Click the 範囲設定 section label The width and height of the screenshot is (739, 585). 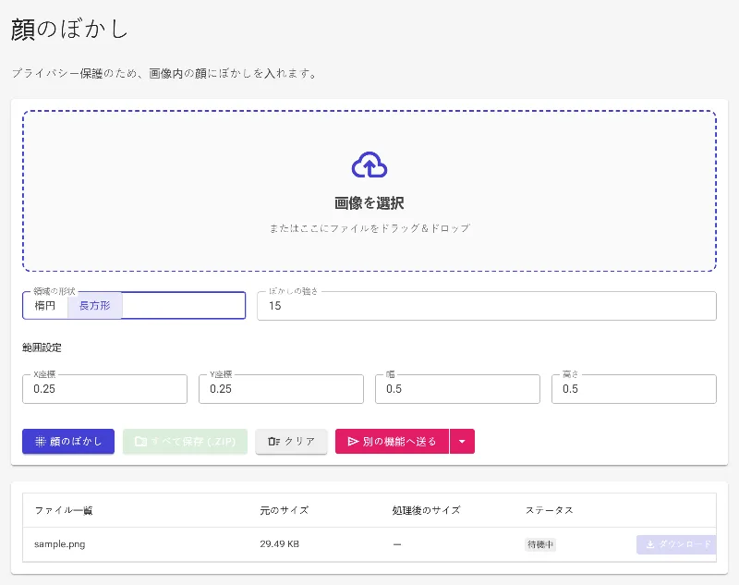click(x=42, y=347)
